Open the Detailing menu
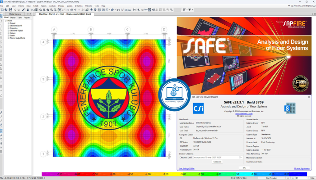The width and height of the screenshot is (316, 180). (79, 6)
